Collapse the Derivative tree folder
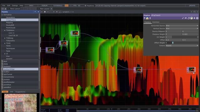 tap(2, 15)
